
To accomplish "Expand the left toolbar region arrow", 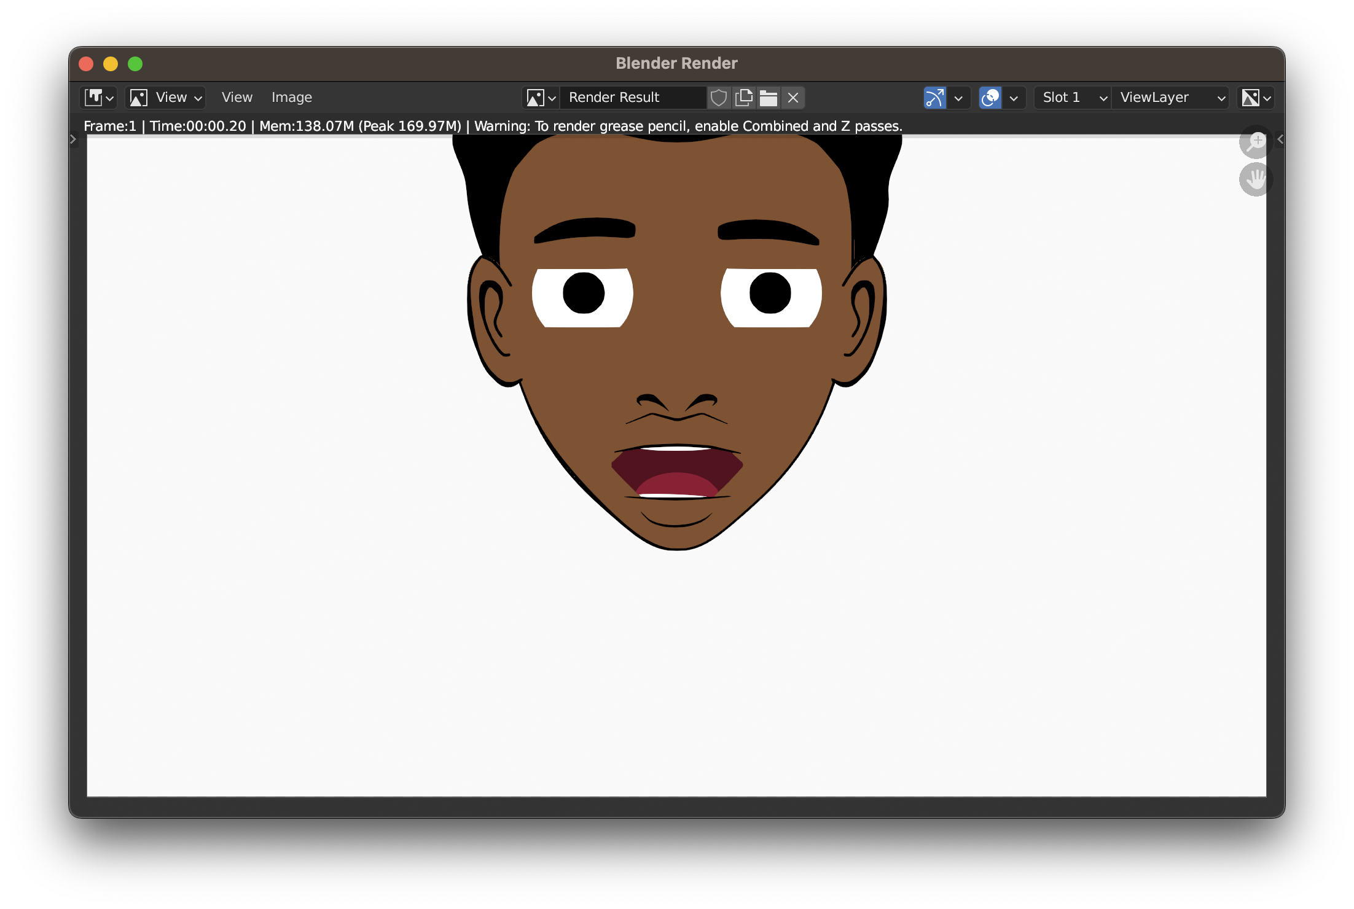I will (x=73, y=139).
